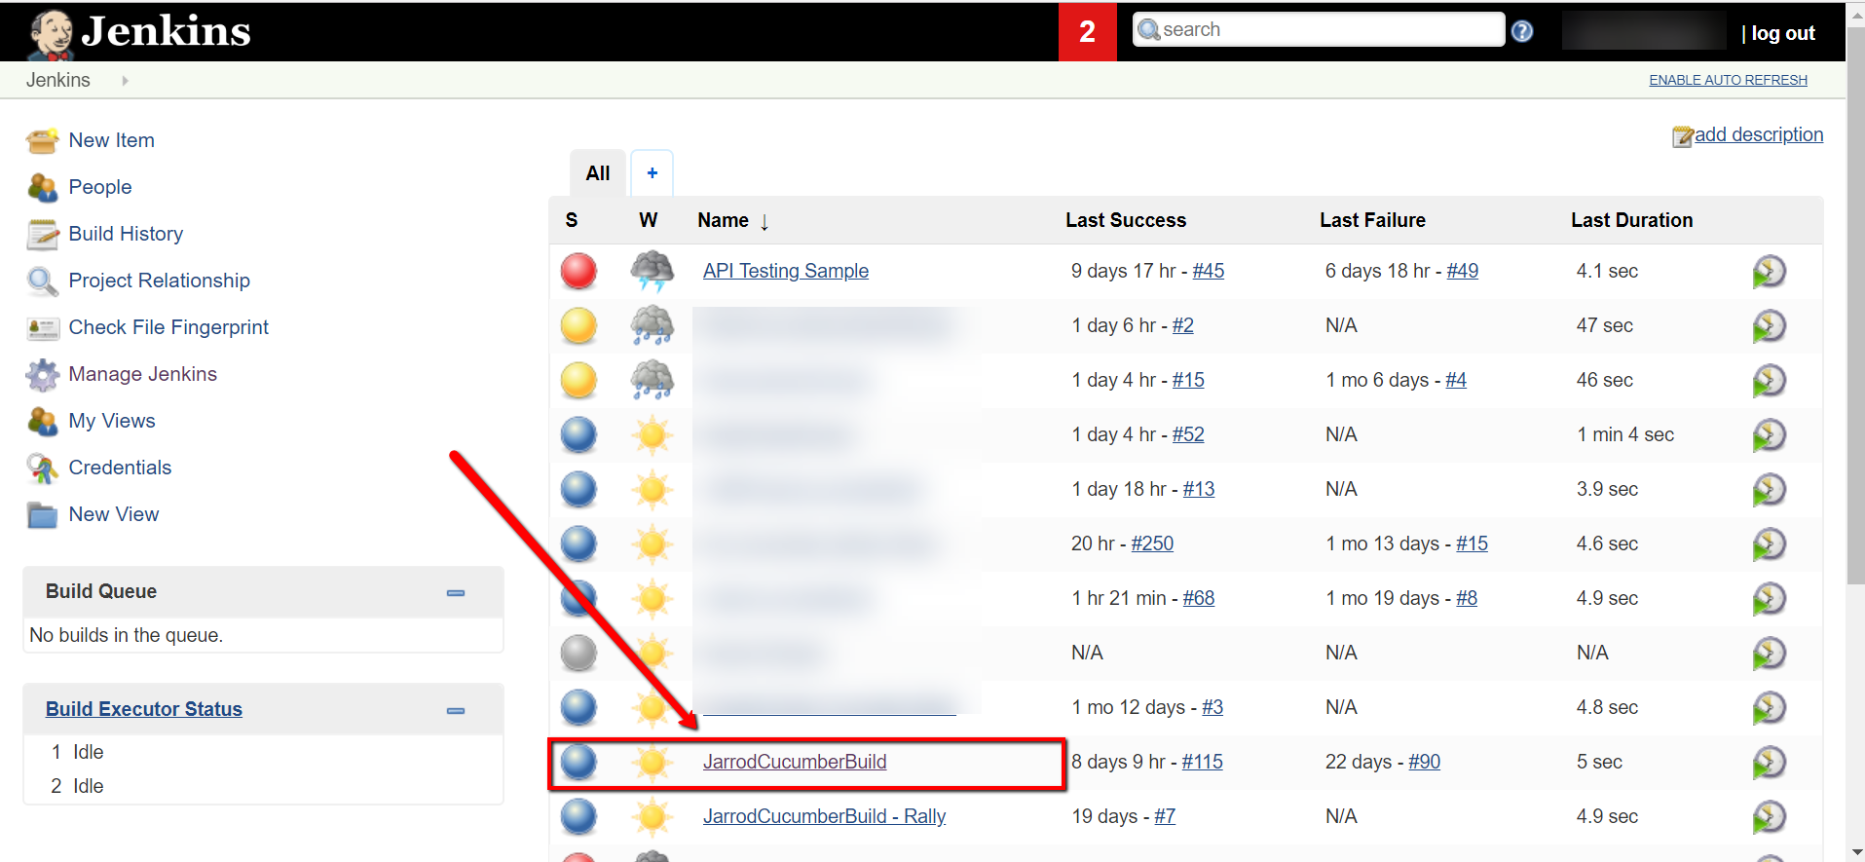This screenshot has width=1865, height=862.
Task: Click the Jenkins breadcrumb text
Action: click(58, 80)
